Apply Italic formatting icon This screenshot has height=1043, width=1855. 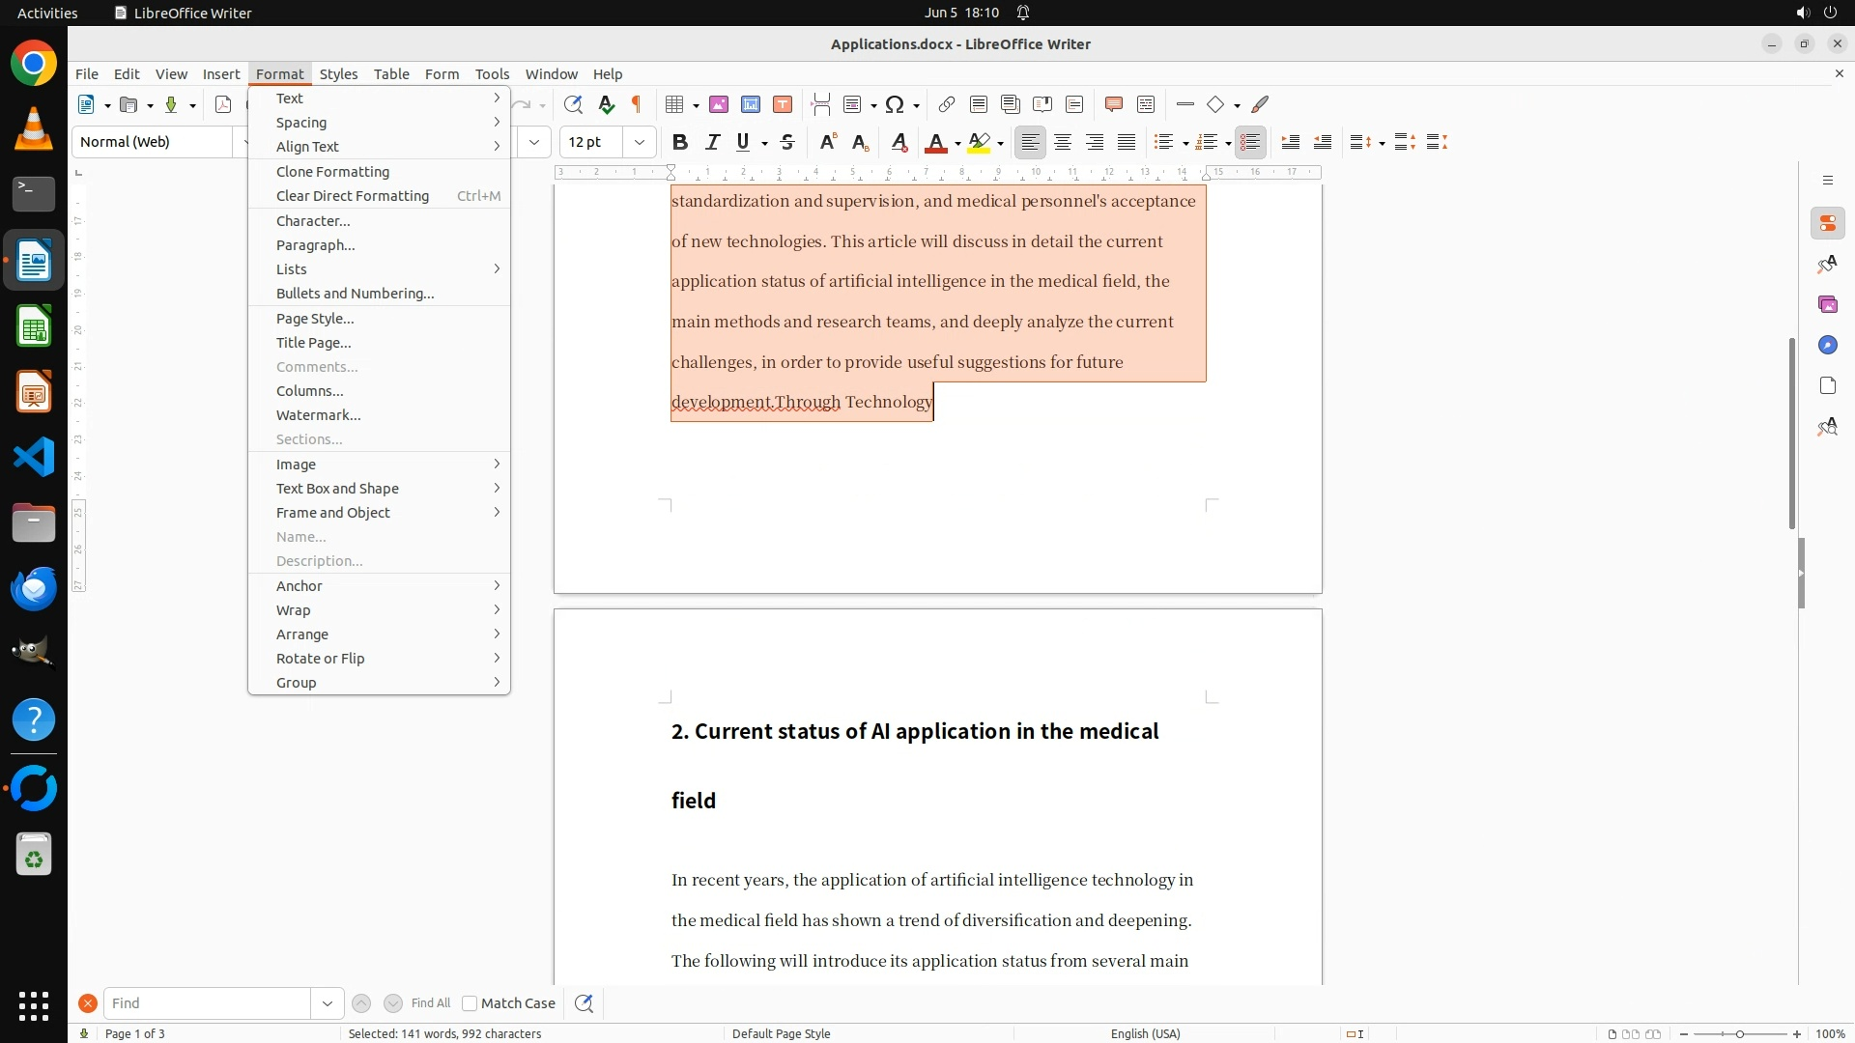[x=712, y=142]
